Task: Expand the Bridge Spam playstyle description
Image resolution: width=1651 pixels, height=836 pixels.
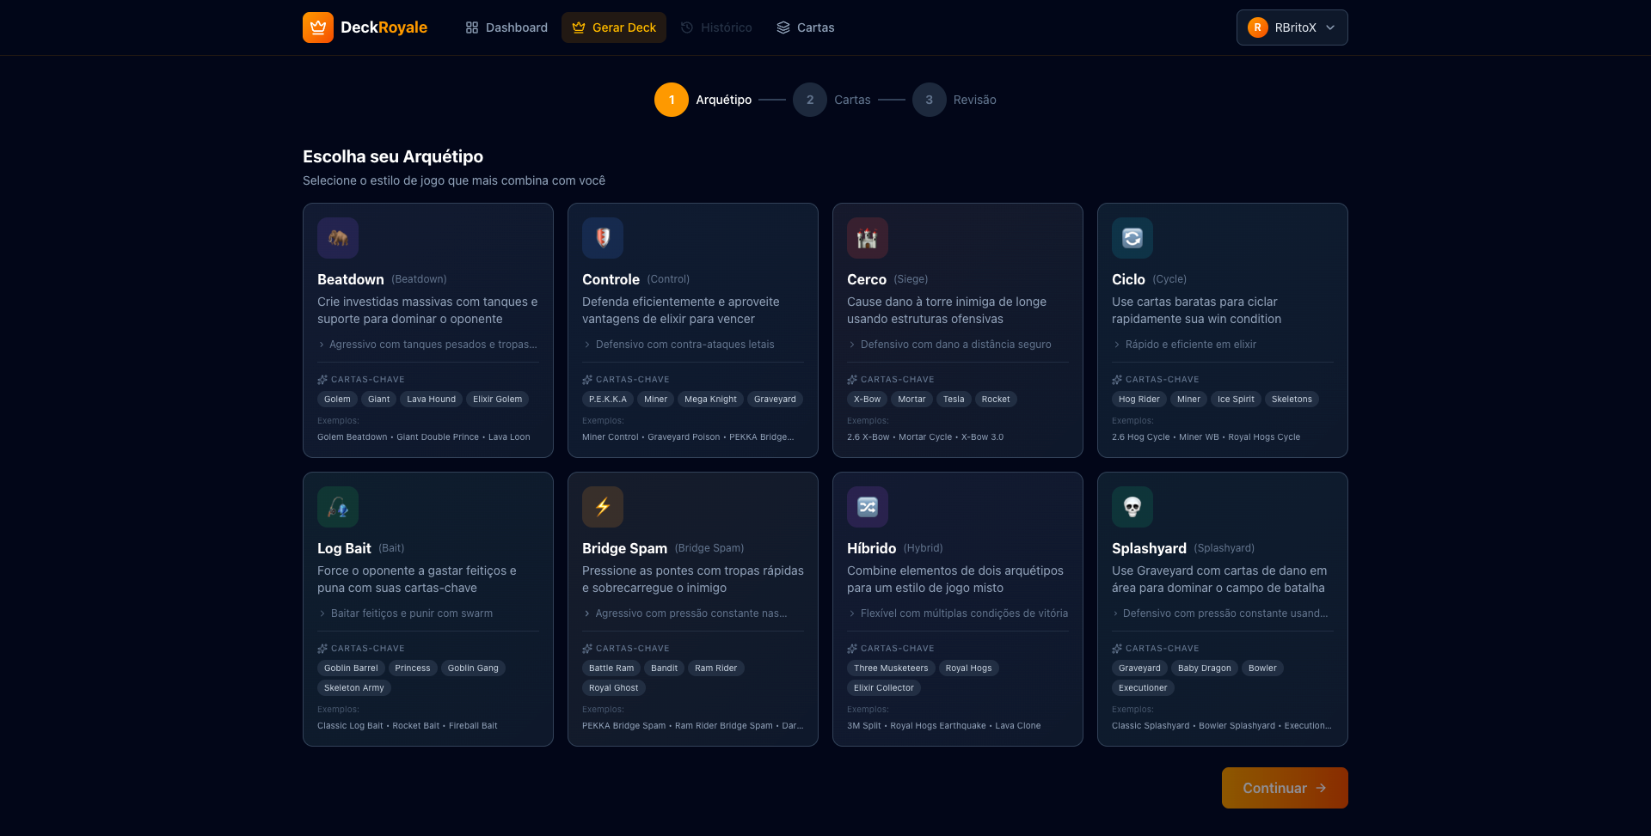Action: 685,613
